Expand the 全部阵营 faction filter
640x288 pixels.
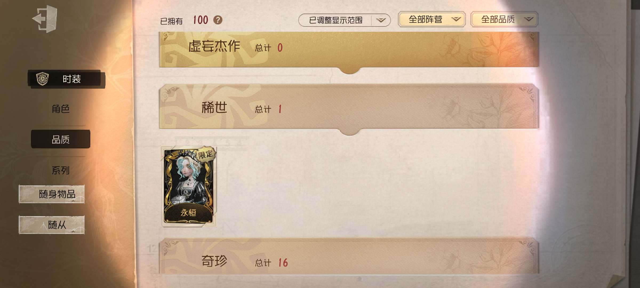432,19
